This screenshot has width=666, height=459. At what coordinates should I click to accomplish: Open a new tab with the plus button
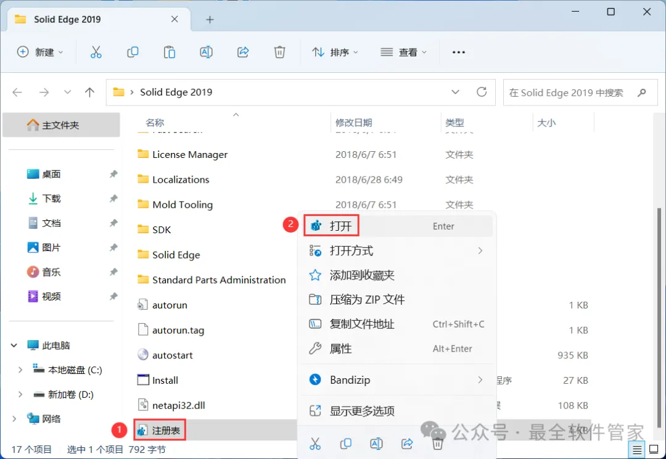210,20
